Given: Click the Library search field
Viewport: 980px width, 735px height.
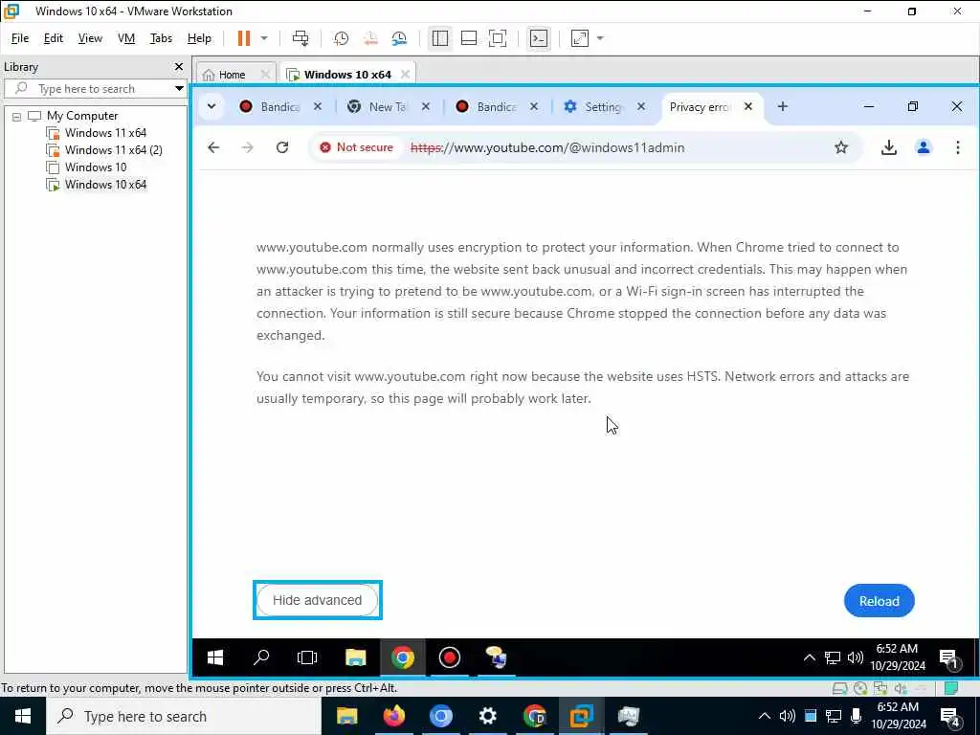Looking at the screenshot, I should (x=94, y=89).
